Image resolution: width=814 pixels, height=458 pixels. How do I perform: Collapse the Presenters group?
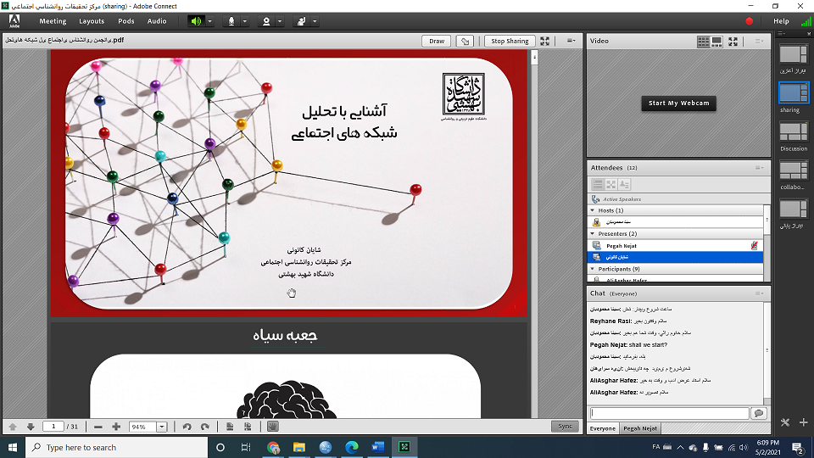pos(592,233)
